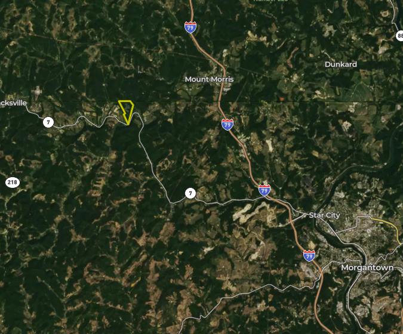Screen dimensions: 403x334
Task: Select the Star City label
Action: [x=324, y=215]
